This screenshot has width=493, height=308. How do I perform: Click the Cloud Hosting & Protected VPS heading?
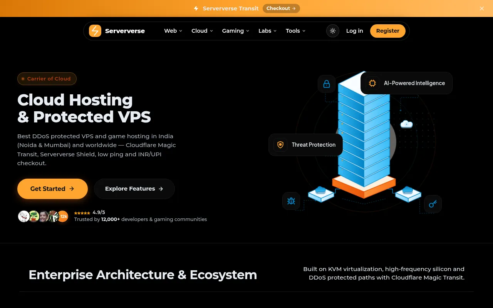coord(84,108)
